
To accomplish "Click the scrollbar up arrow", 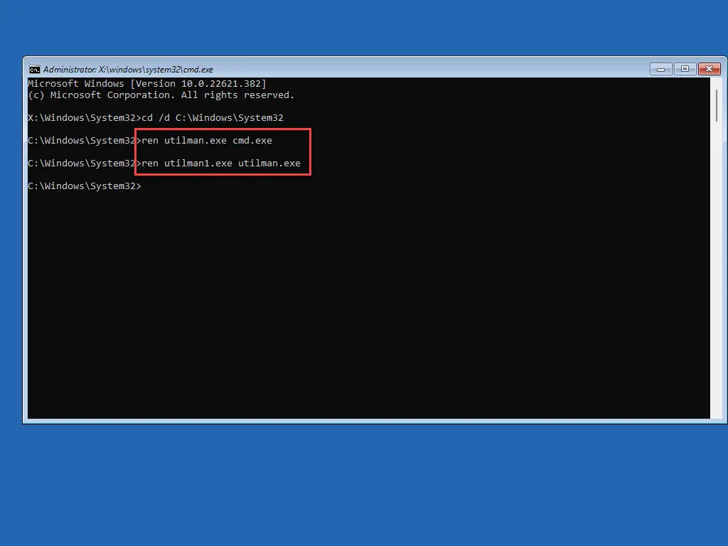I will click(x=717, y=83).
